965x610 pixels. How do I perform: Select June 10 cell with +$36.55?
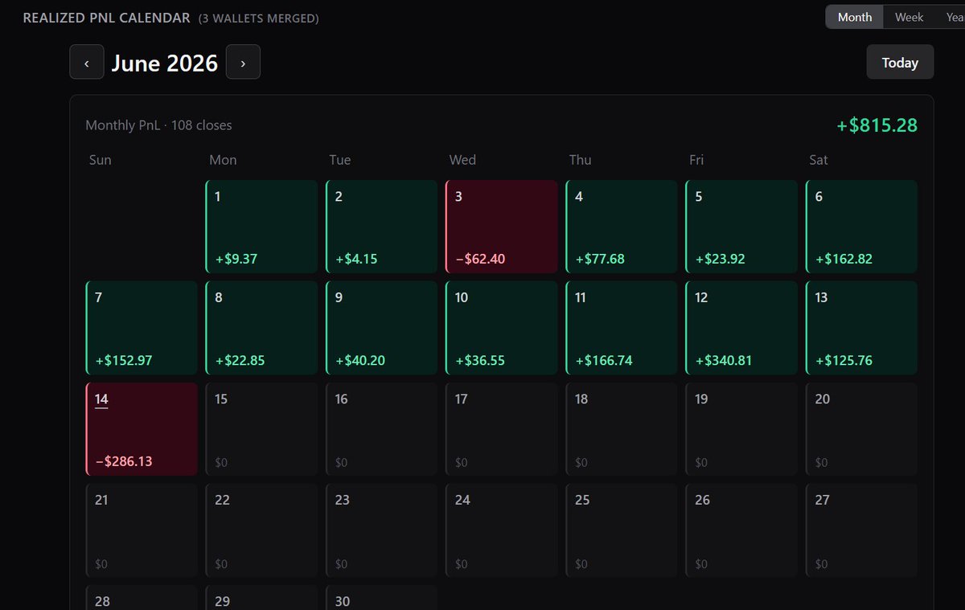pos(502,328)
